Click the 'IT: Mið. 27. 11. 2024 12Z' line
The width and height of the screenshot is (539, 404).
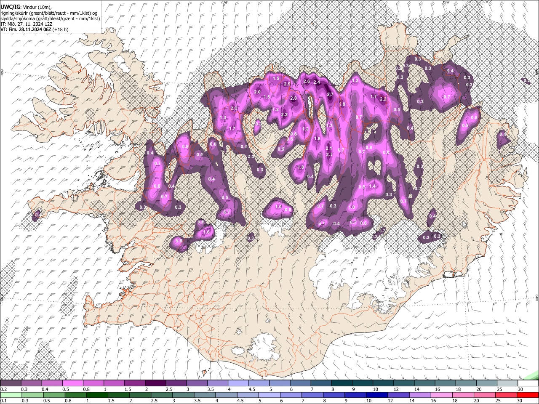pos(26,24)
